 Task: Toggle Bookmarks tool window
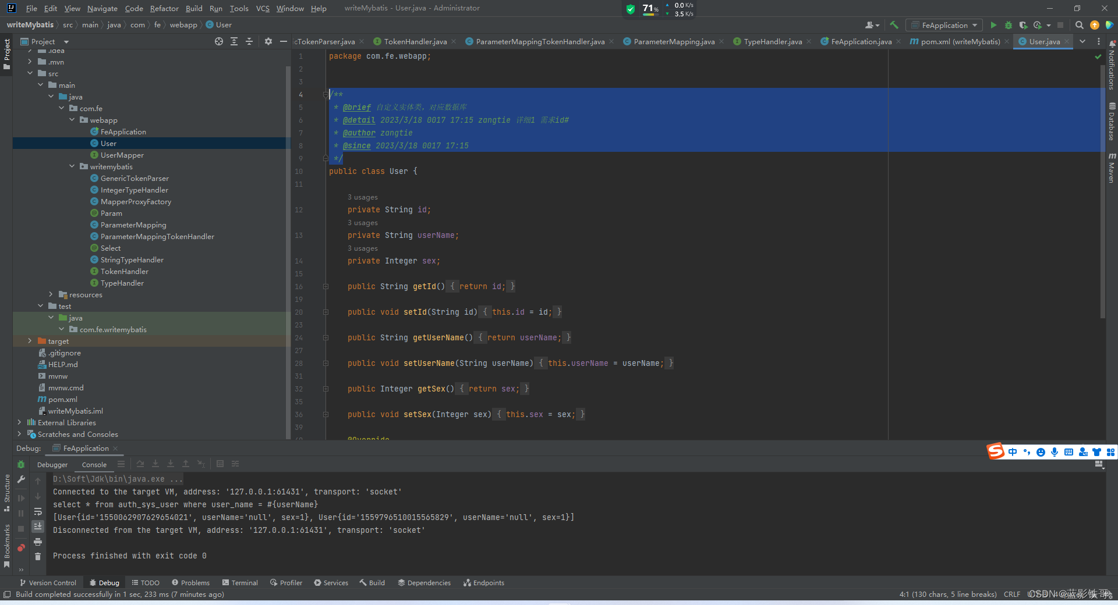coord(7,546)
